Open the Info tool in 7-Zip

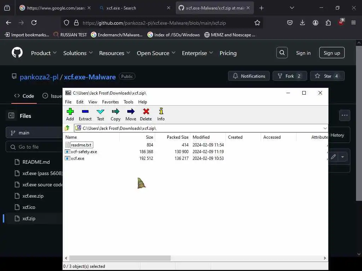point(161,115)
